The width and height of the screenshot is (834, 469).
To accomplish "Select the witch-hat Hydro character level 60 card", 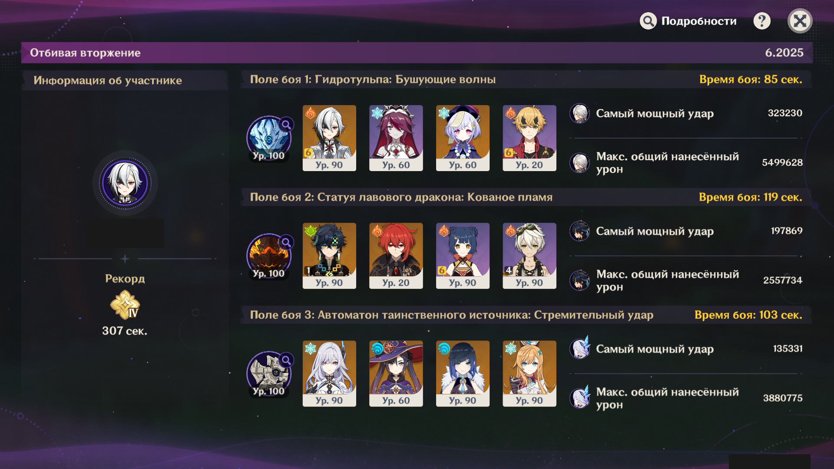I will coord(396,373).
